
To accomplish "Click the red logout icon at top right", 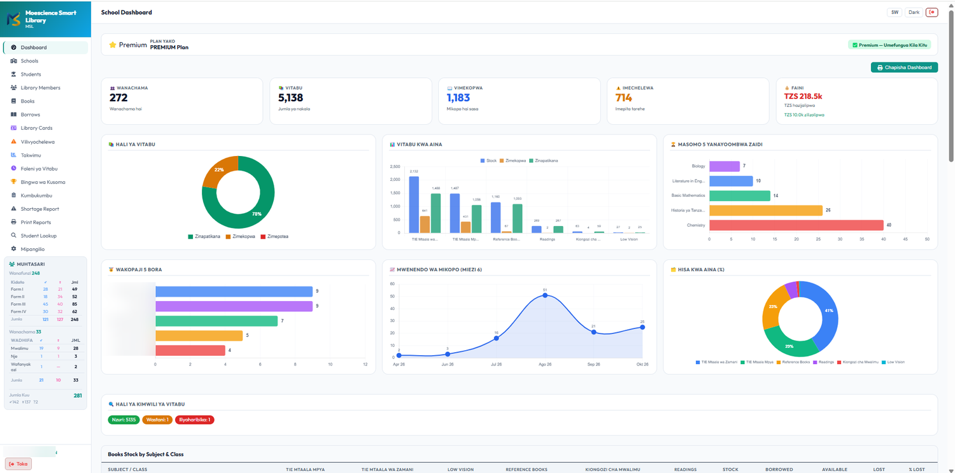I will (931, 12).
